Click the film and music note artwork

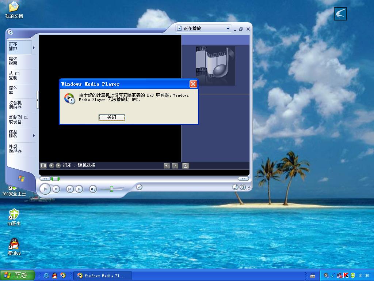[215, 66]
